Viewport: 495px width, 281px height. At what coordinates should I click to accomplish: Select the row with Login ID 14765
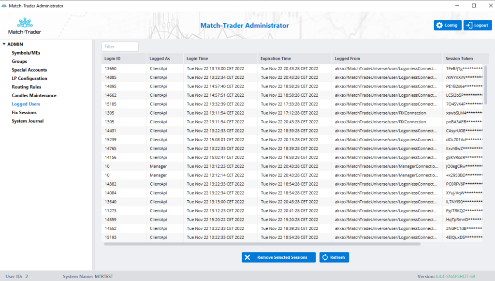tap(292, 148)
